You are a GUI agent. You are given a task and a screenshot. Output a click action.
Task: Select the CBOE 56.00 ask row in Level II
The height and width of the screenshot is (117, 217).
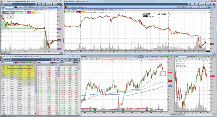coord(26,67)
